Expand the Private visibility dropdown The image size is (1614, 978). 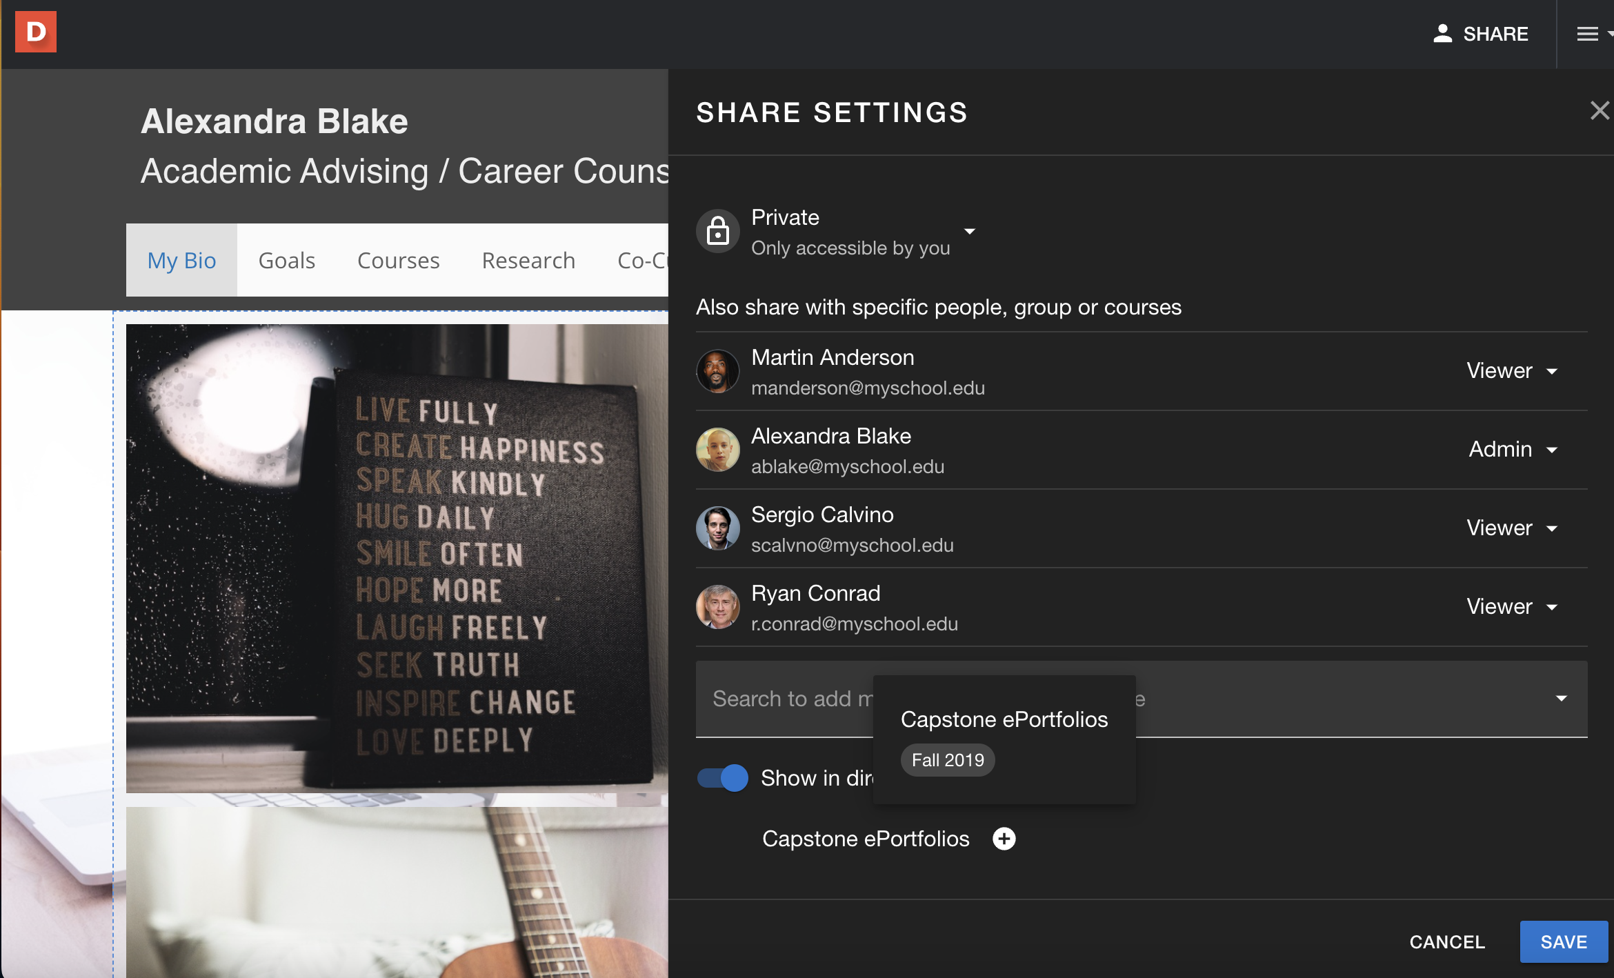coord(969,232)
